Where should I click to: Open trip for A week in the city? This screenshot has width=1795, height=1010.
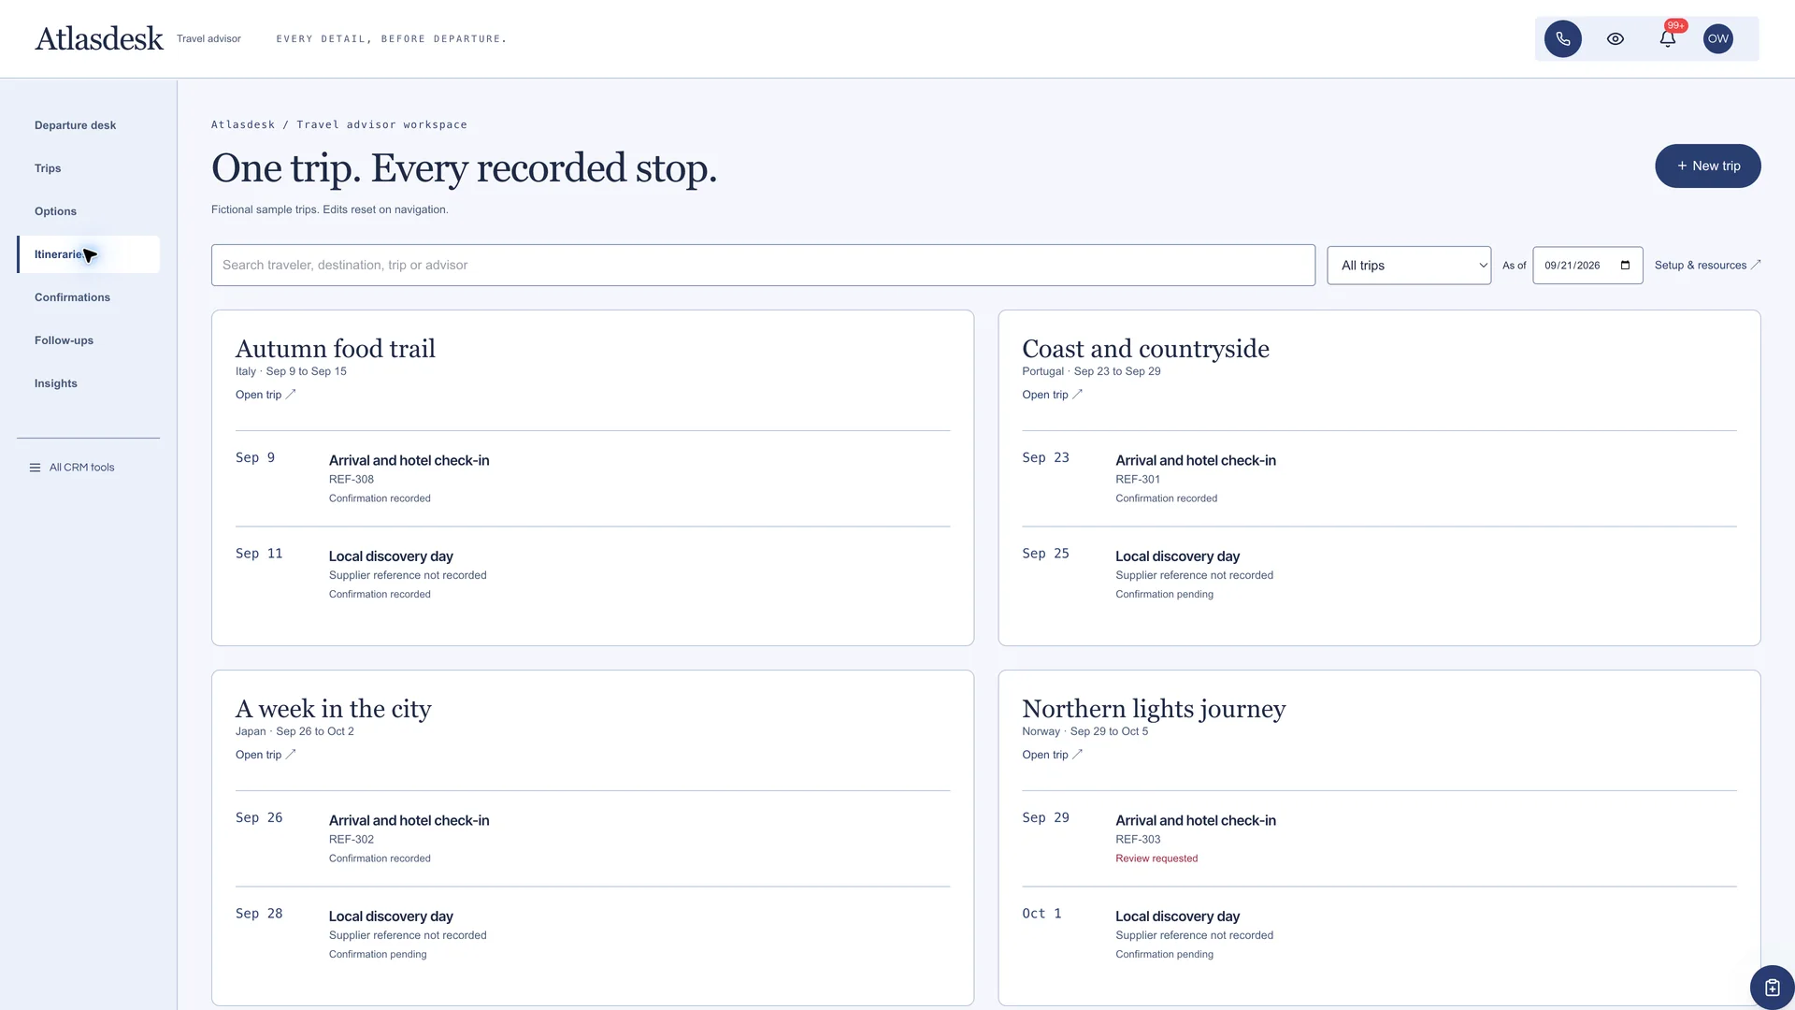pos(266,755)
